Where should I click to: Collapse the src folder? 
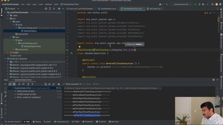[8, 18]
